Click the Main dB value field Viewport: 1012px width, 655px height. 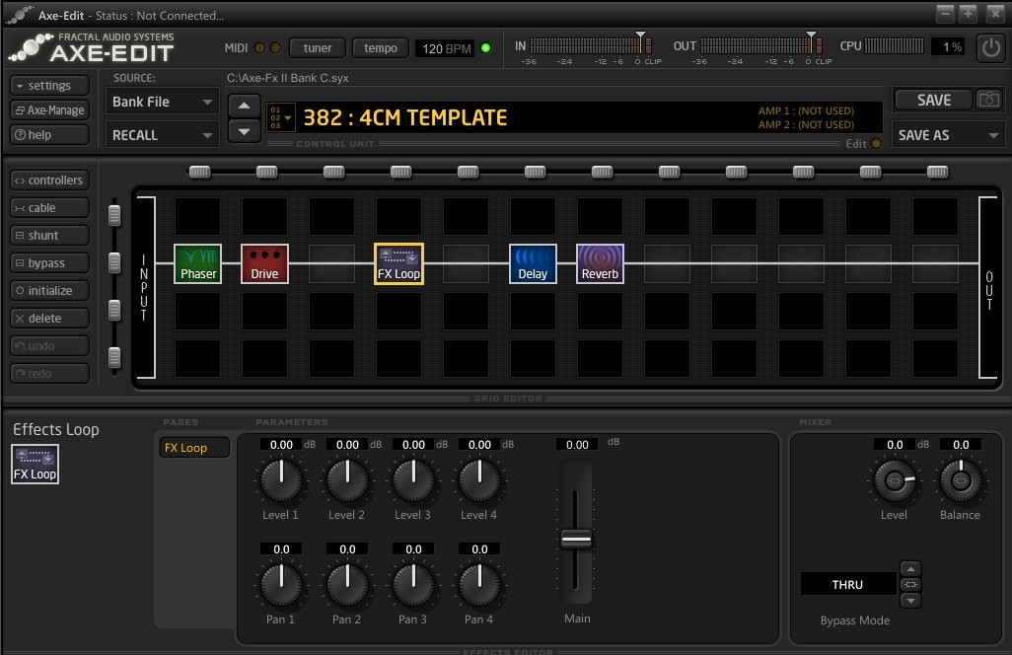577,445
